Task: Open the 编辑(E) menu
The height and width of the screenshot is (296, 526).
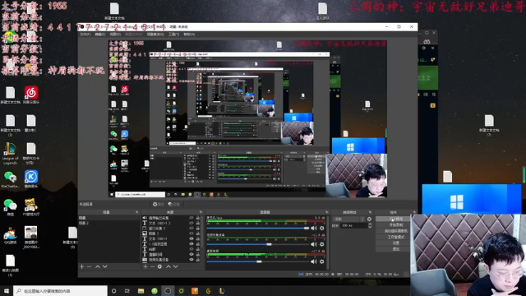Action: click(x=99, y=35)
